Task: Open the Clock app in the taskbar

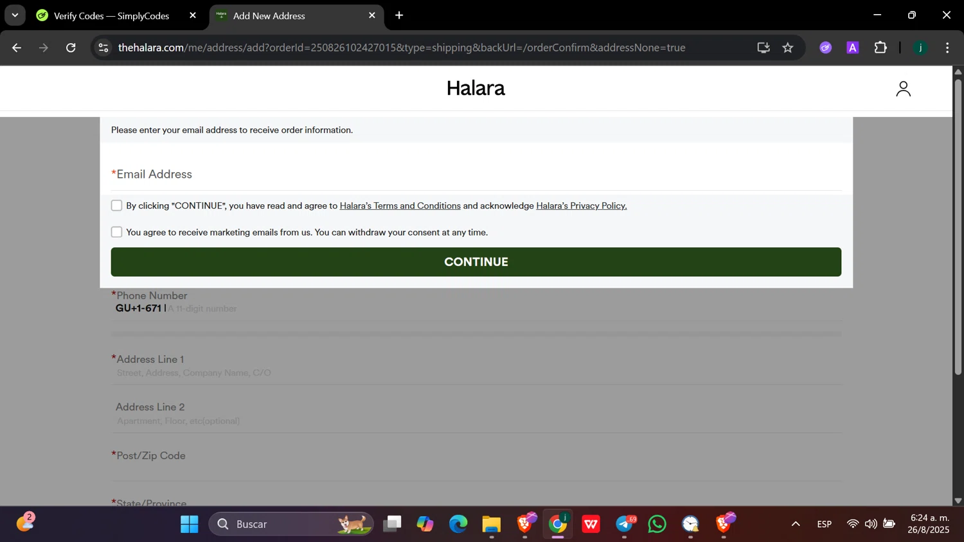Action: click(691, 524)
